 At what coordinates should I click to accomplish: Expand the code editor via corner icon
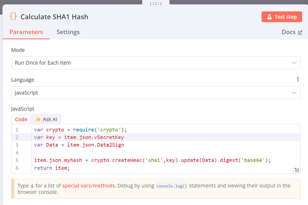[x=296, y=170]
